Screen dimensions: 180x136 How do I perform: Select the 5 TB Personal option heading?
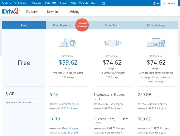click(54, 95)
